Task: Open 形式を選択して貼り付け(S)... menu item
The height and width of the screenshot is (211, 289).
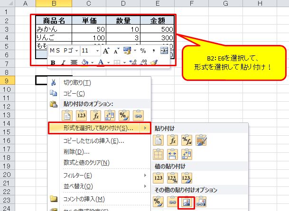Action: click(99, 128)
